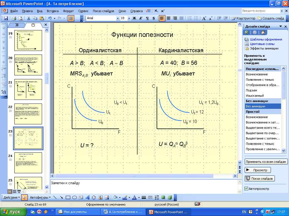The height and width of the screenshot is (216, 289).
Task: Open the Arial font name dropdown
Action: click(118, 18)
